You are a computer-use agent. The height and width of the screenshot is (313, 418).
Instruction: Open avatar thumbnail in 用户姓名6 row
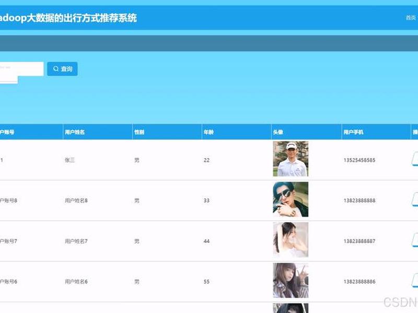tap(291, 281)
